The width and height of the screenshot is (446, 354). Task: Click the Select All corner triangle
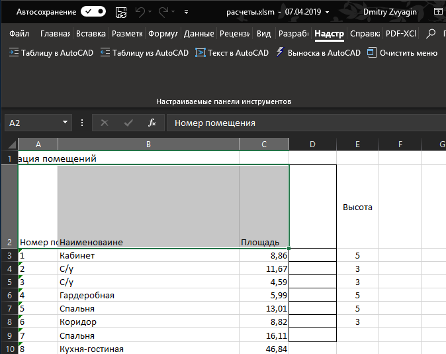(x=11, y=145)
